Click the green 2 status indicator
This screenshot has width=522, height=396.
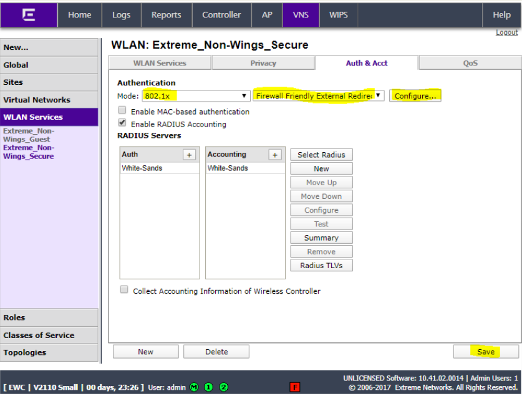coord(224,387)
